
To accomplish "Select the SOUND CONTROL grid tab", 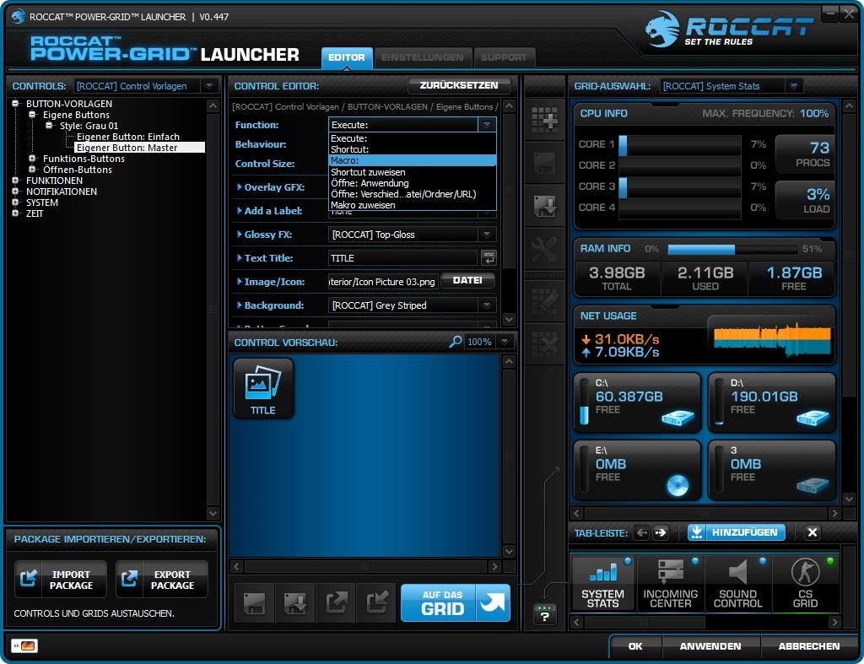I will pyautogui.click(x=737, y=584).
